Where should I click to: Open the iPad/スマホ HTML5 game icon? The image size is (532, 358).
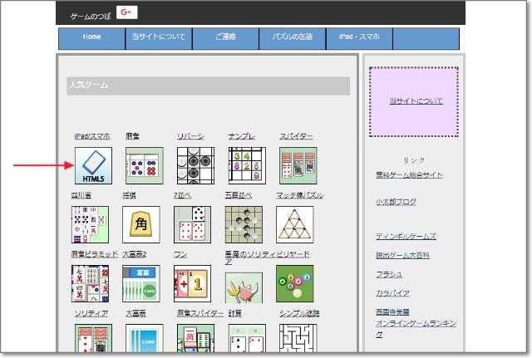pos(93,165)
